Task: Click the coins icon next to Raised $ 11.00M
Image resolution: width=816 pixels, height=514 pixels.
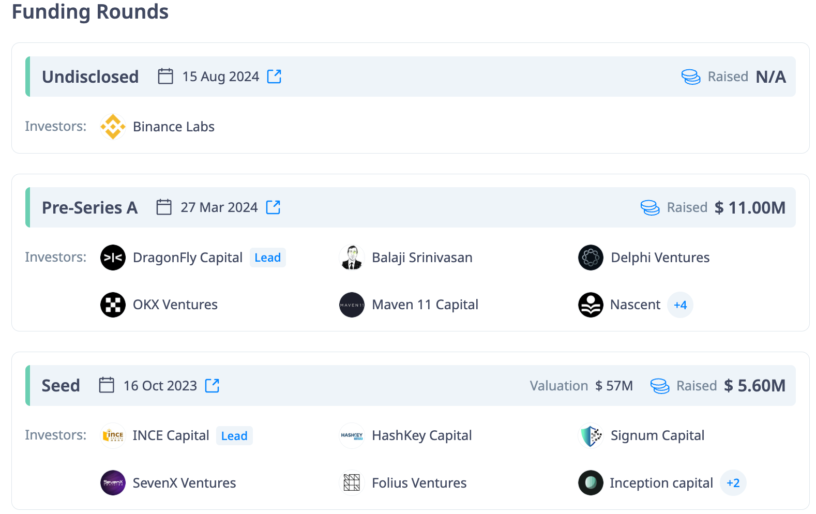Action: [x=650, y=207]
